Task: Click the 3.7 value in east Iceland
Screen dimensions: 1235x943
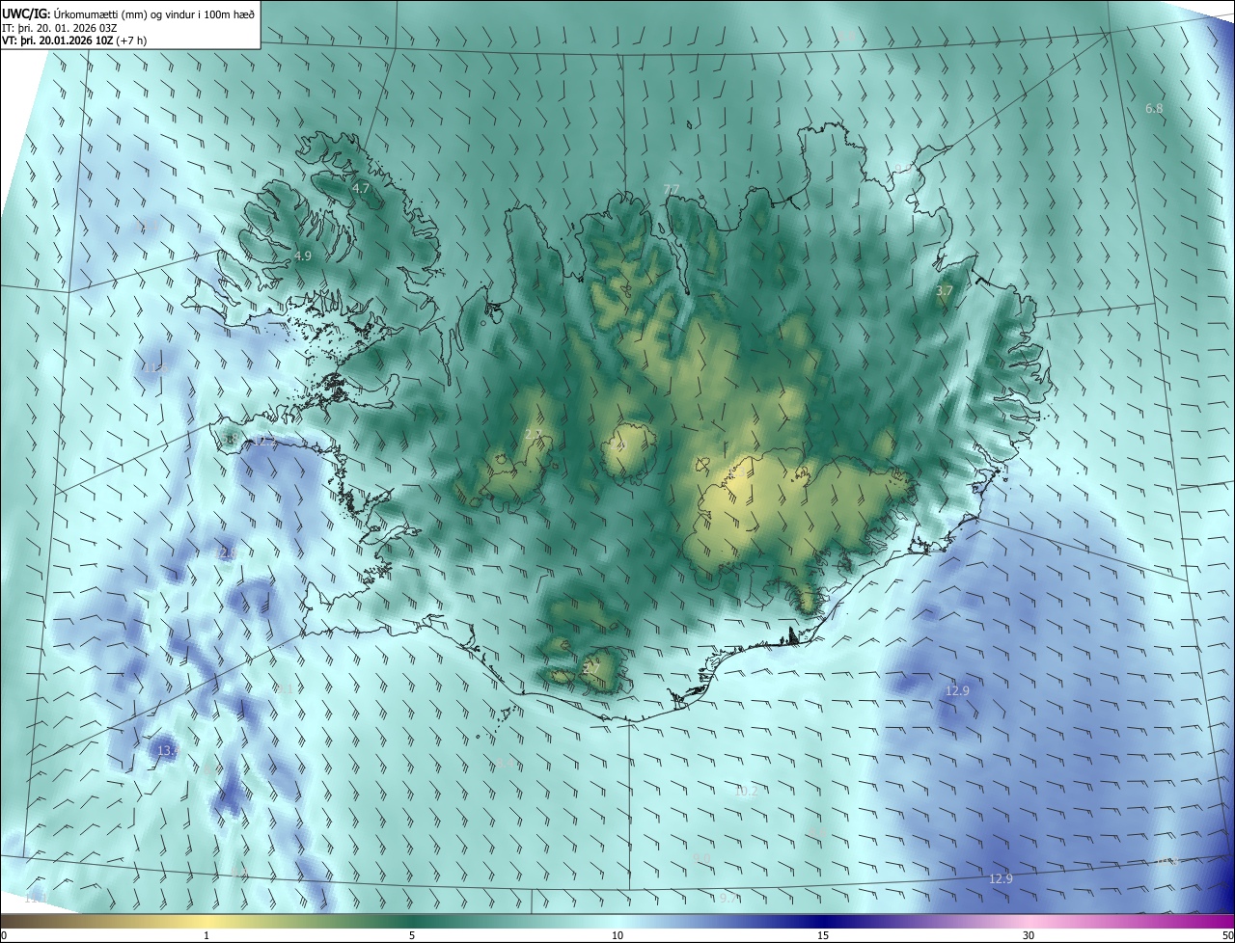Action: pos(945,290)
